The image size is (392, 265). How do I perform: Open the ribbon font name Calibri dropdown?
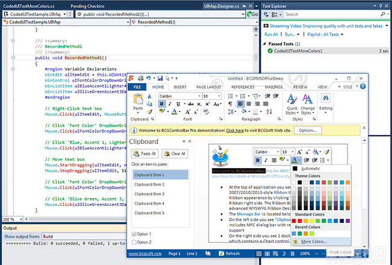199,96
